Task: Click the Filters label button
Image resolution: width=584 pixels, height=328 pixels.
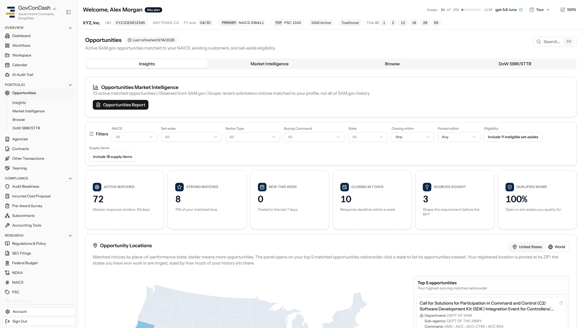Action: click(x=99, y=134)
